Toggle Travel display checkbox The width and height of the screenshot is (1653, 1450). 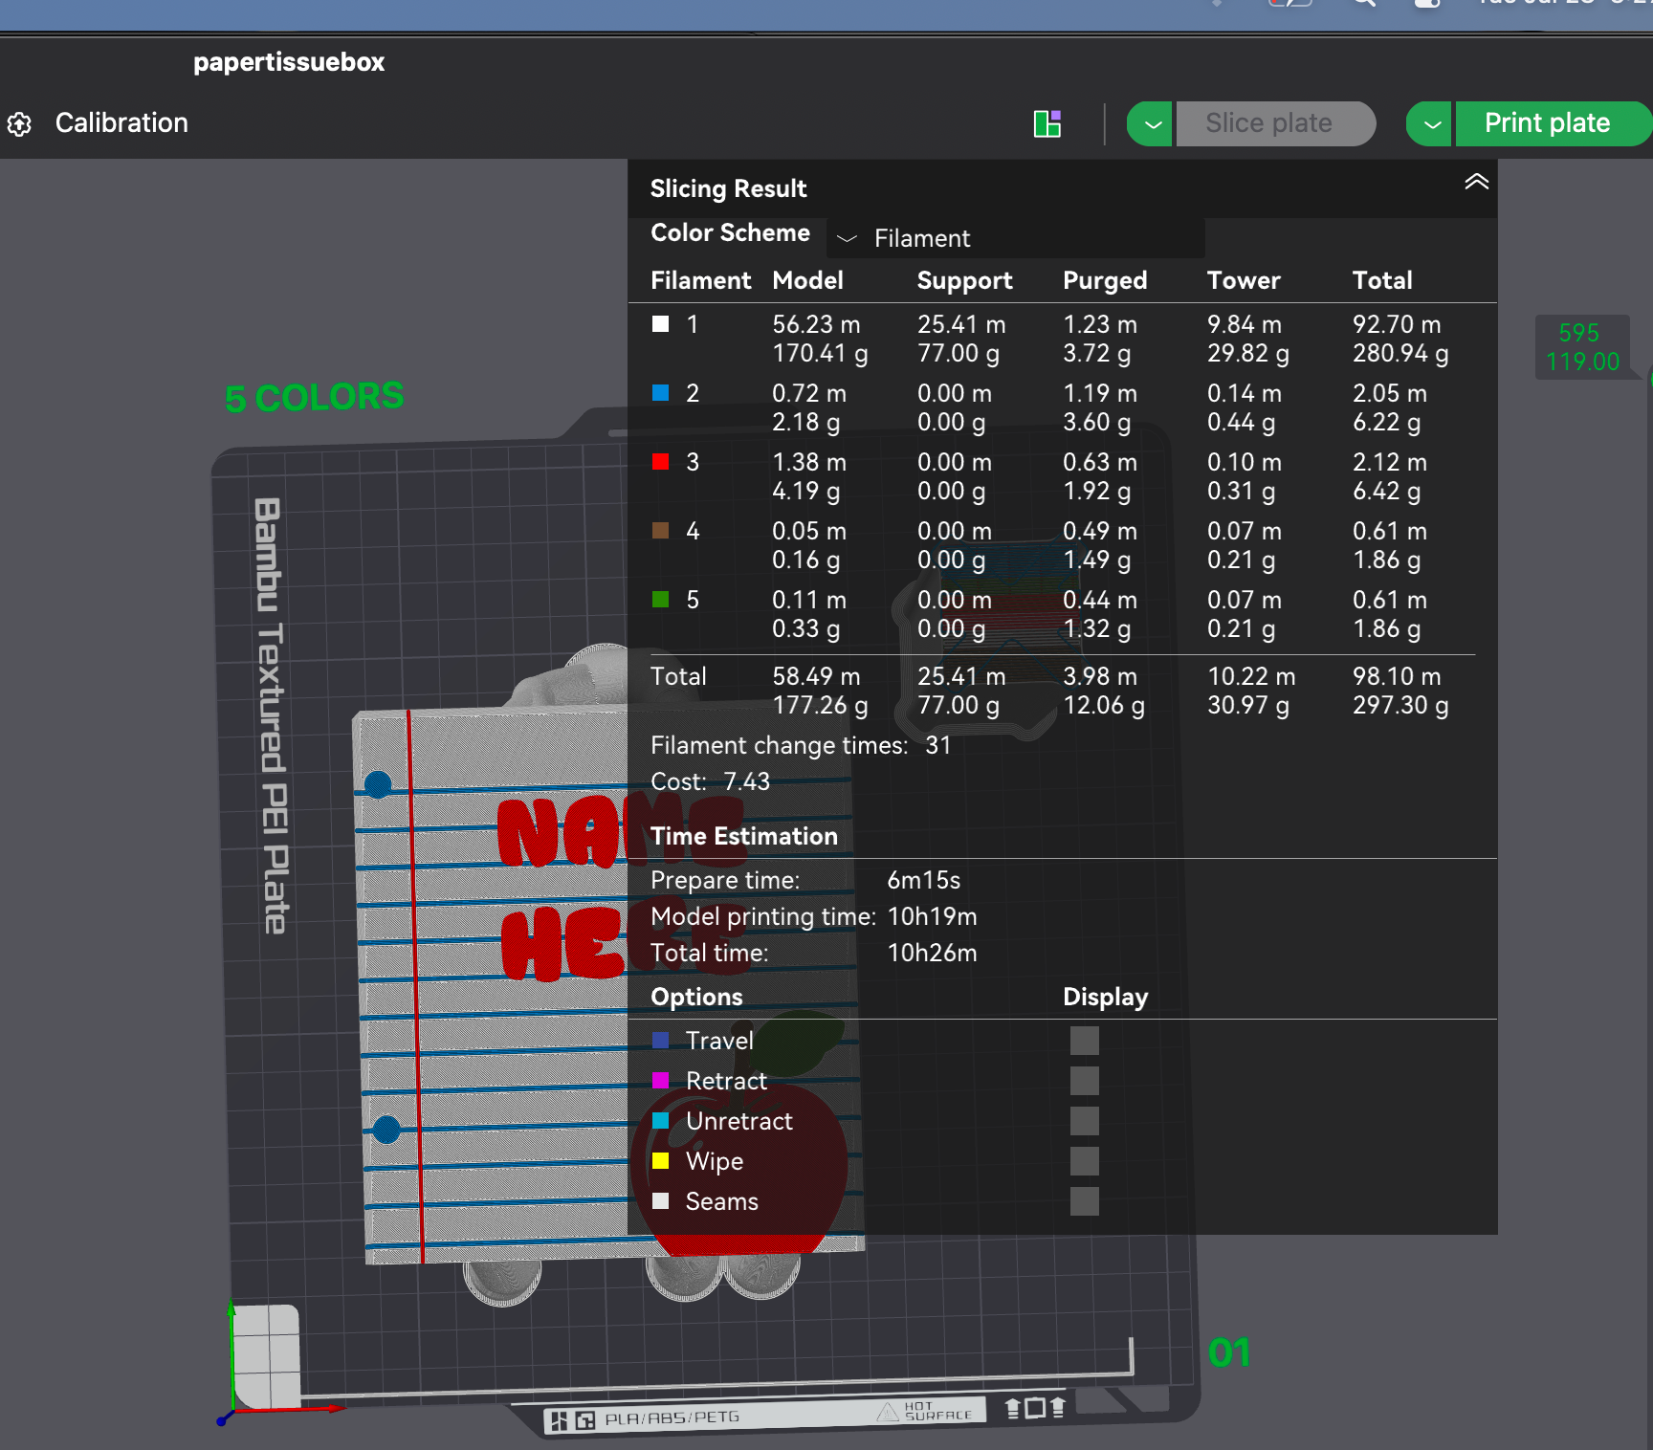[1084, 1041]
